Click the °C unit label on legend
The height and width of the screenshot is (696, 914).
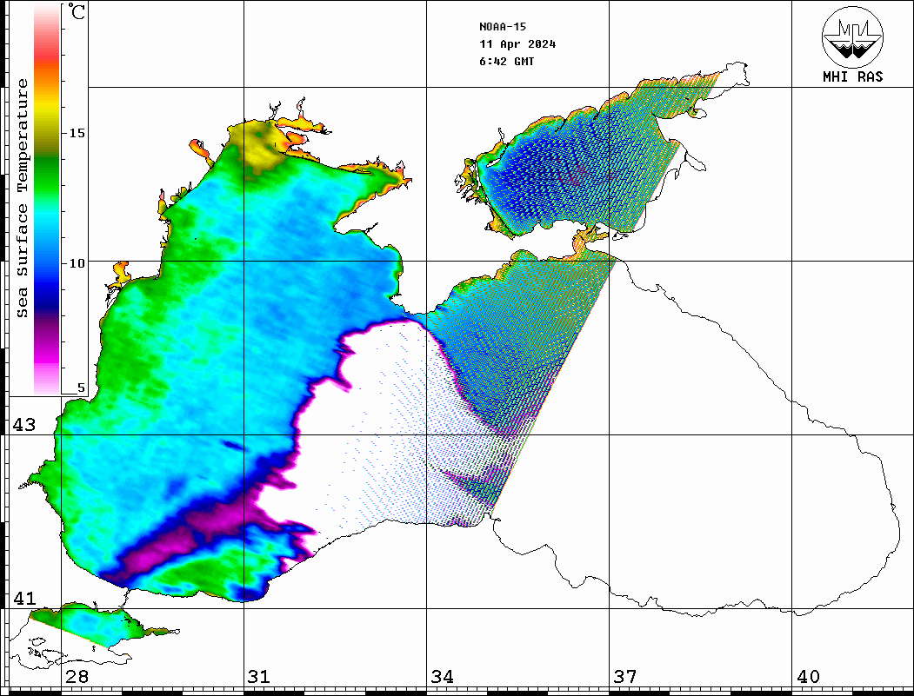tap(77, 11)
